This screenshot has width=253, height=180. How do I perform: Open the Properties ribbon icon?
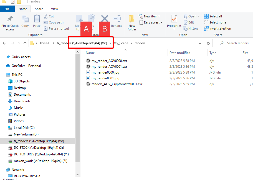pos(174,19)
